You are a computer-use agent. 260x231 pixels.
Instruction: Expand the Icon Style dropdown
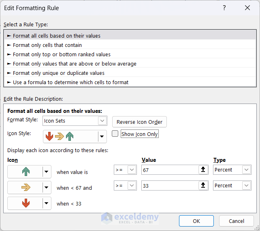pyautogui.click(x=102, y=136)
